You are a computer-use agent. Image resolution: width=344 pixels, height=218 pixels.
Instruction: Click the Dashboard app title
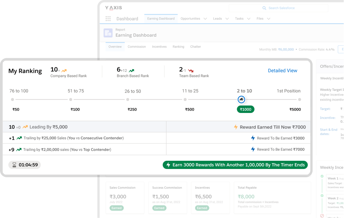127,19
